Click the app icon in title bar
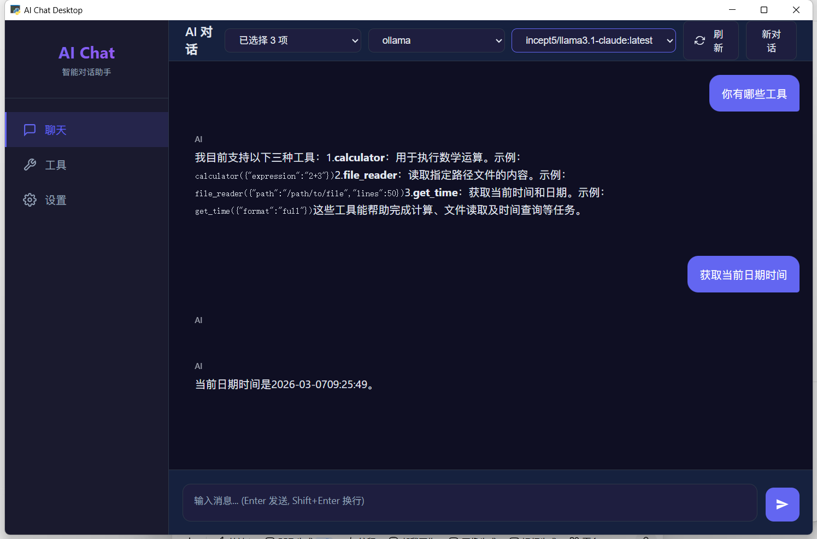Viewport: 817px width, 539px height. coord(15,10)
